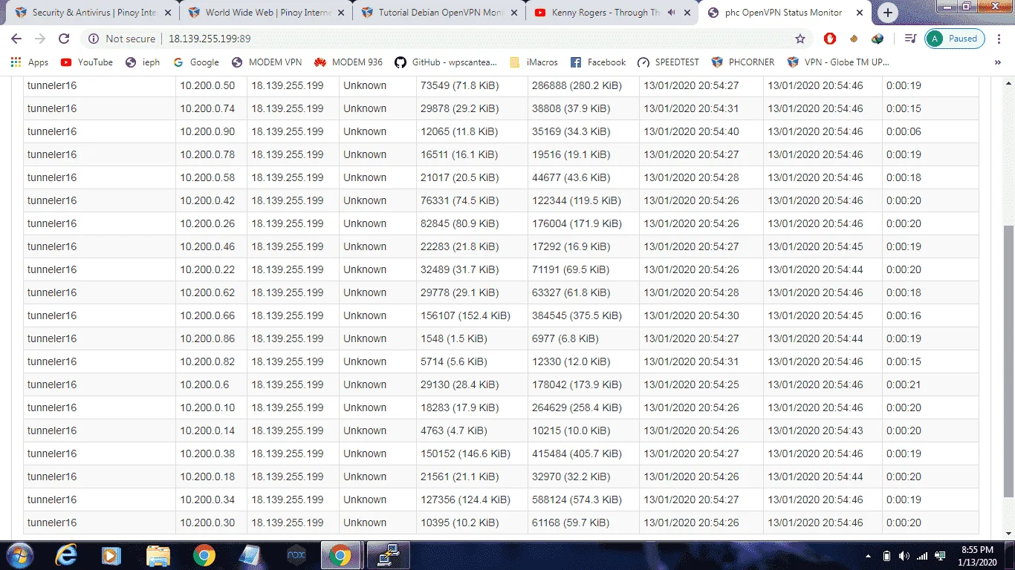Open the YouTube bookmark
1015x570 pixels.
87,62
